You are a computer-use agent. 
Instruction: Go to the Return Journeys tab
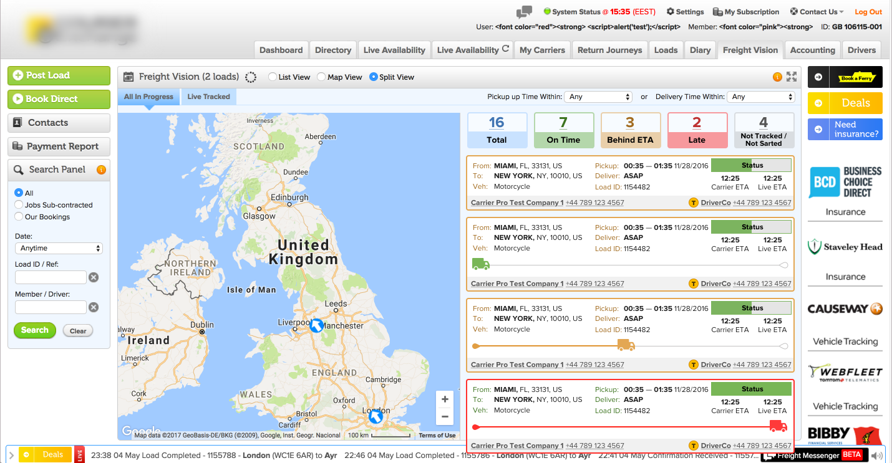[x=609, y=50]
